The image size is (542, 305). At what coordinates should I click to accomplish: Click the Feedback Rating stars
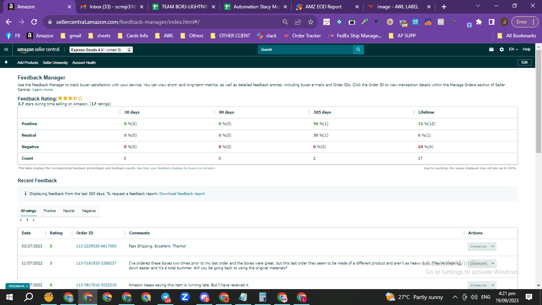pyautogui.click(x=70, y=98)
